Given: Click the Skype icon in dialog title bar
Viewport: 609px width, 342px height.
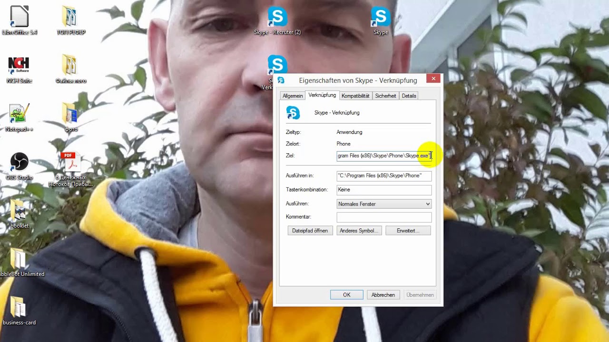Looking at the screenshot, I should pos(281,80).
